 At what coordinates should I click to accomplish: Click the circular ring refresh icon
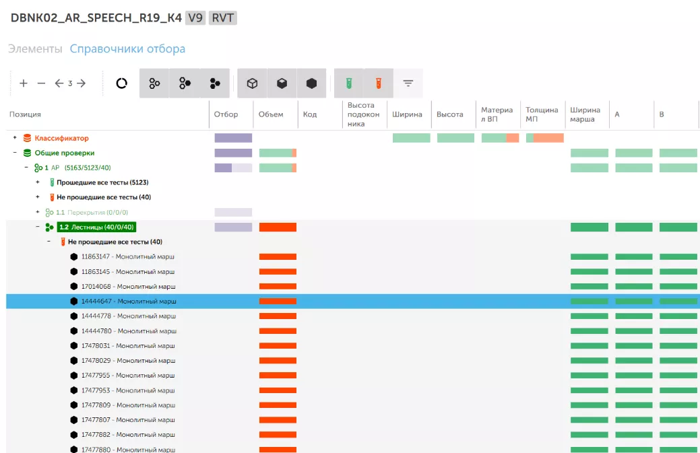[x=122, y=83]
